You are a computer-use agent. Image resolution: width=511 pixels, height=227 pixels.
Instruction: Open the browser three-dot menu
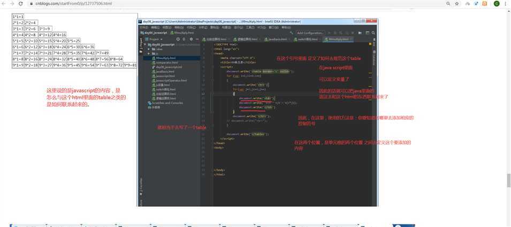(506, 4)
